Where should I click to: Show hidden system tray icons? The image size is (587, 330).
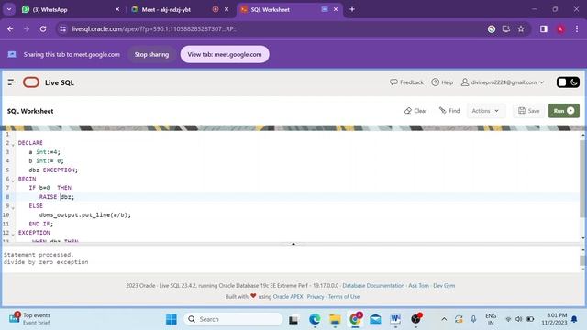pyautogui.click(x=444, y=319)
